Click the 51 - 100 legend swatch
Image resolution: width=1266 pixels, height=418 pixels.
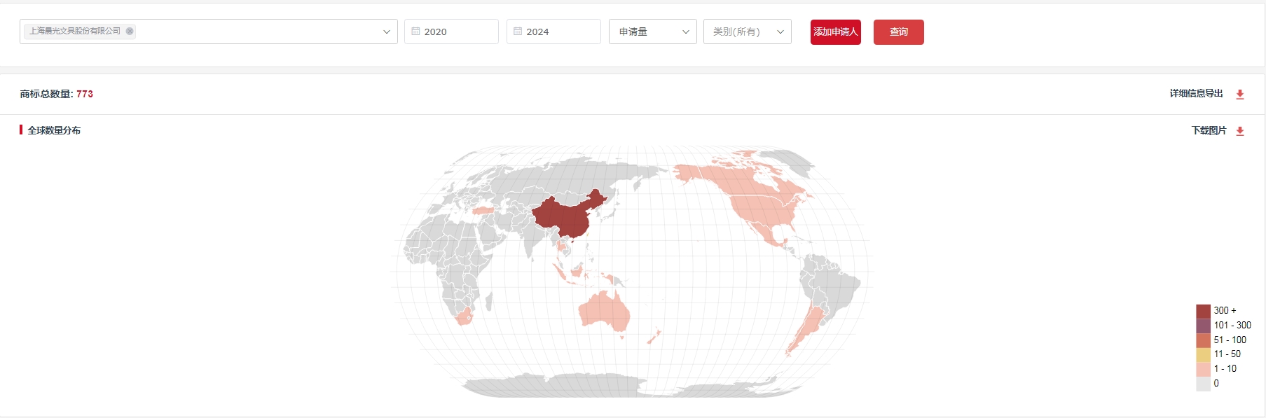point(1203,340)
